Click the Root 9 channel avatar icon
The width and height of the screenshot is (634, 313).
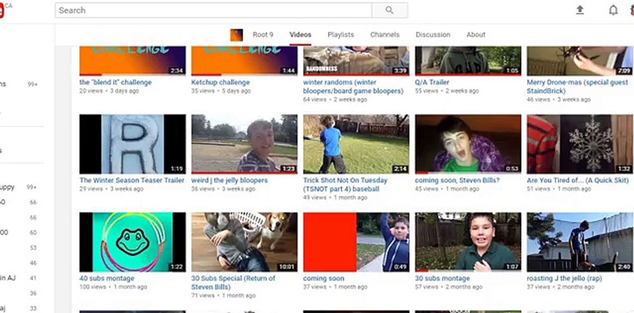(x=237, y=35)
